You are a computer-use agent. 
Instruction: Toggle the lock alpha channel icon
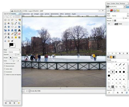[115, 21]
